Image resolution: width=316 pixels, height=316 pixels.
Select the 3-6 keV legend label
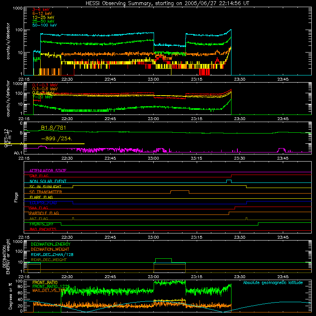click(41, 9)
